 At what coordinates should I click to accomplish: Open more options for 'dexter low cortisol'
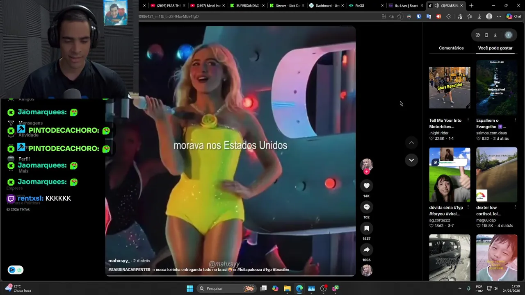(515, 207)
